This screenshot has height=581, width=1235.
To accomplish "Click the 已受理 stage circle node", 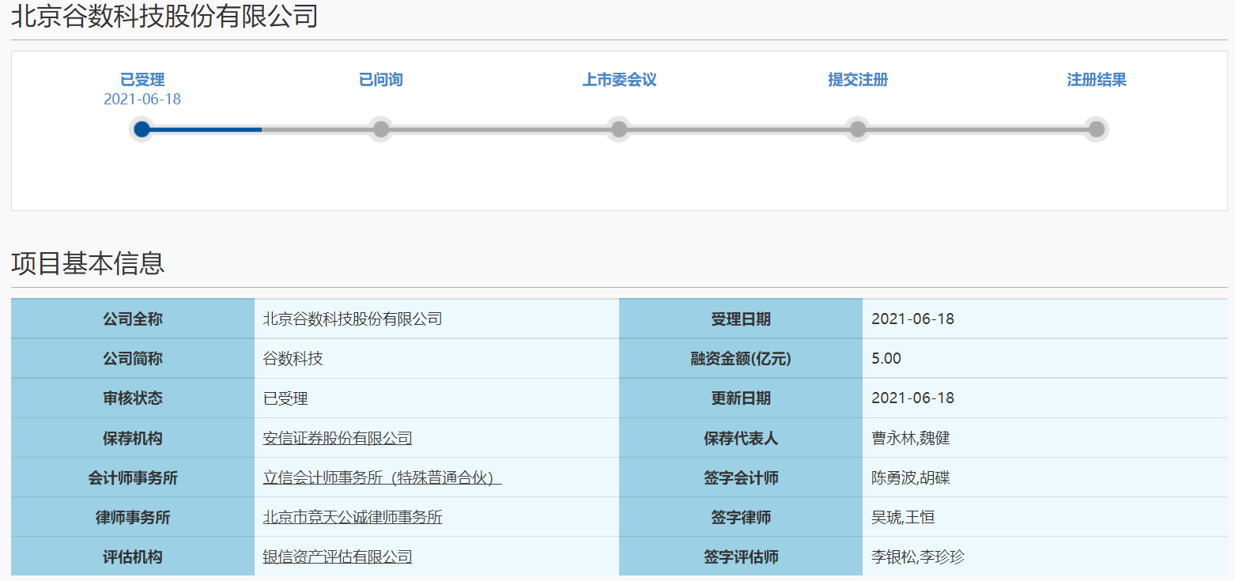I will pyautogui.click(x=142, y=129).
